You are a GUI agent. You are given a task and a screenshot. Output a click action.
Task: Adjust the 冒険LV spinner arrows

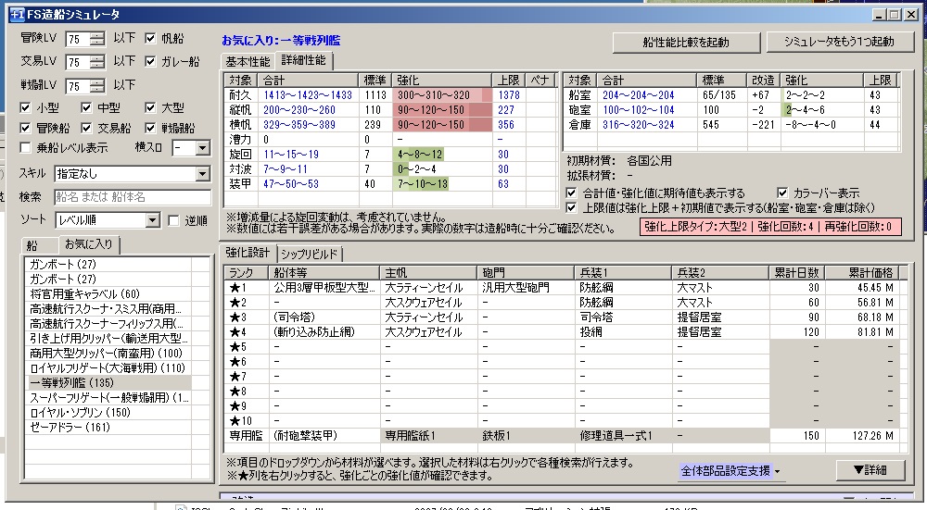(x=97, y=39)
